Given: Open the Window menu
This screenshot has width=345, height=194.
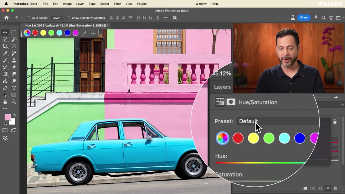Looking at the screenshot, I should point(201,4).
